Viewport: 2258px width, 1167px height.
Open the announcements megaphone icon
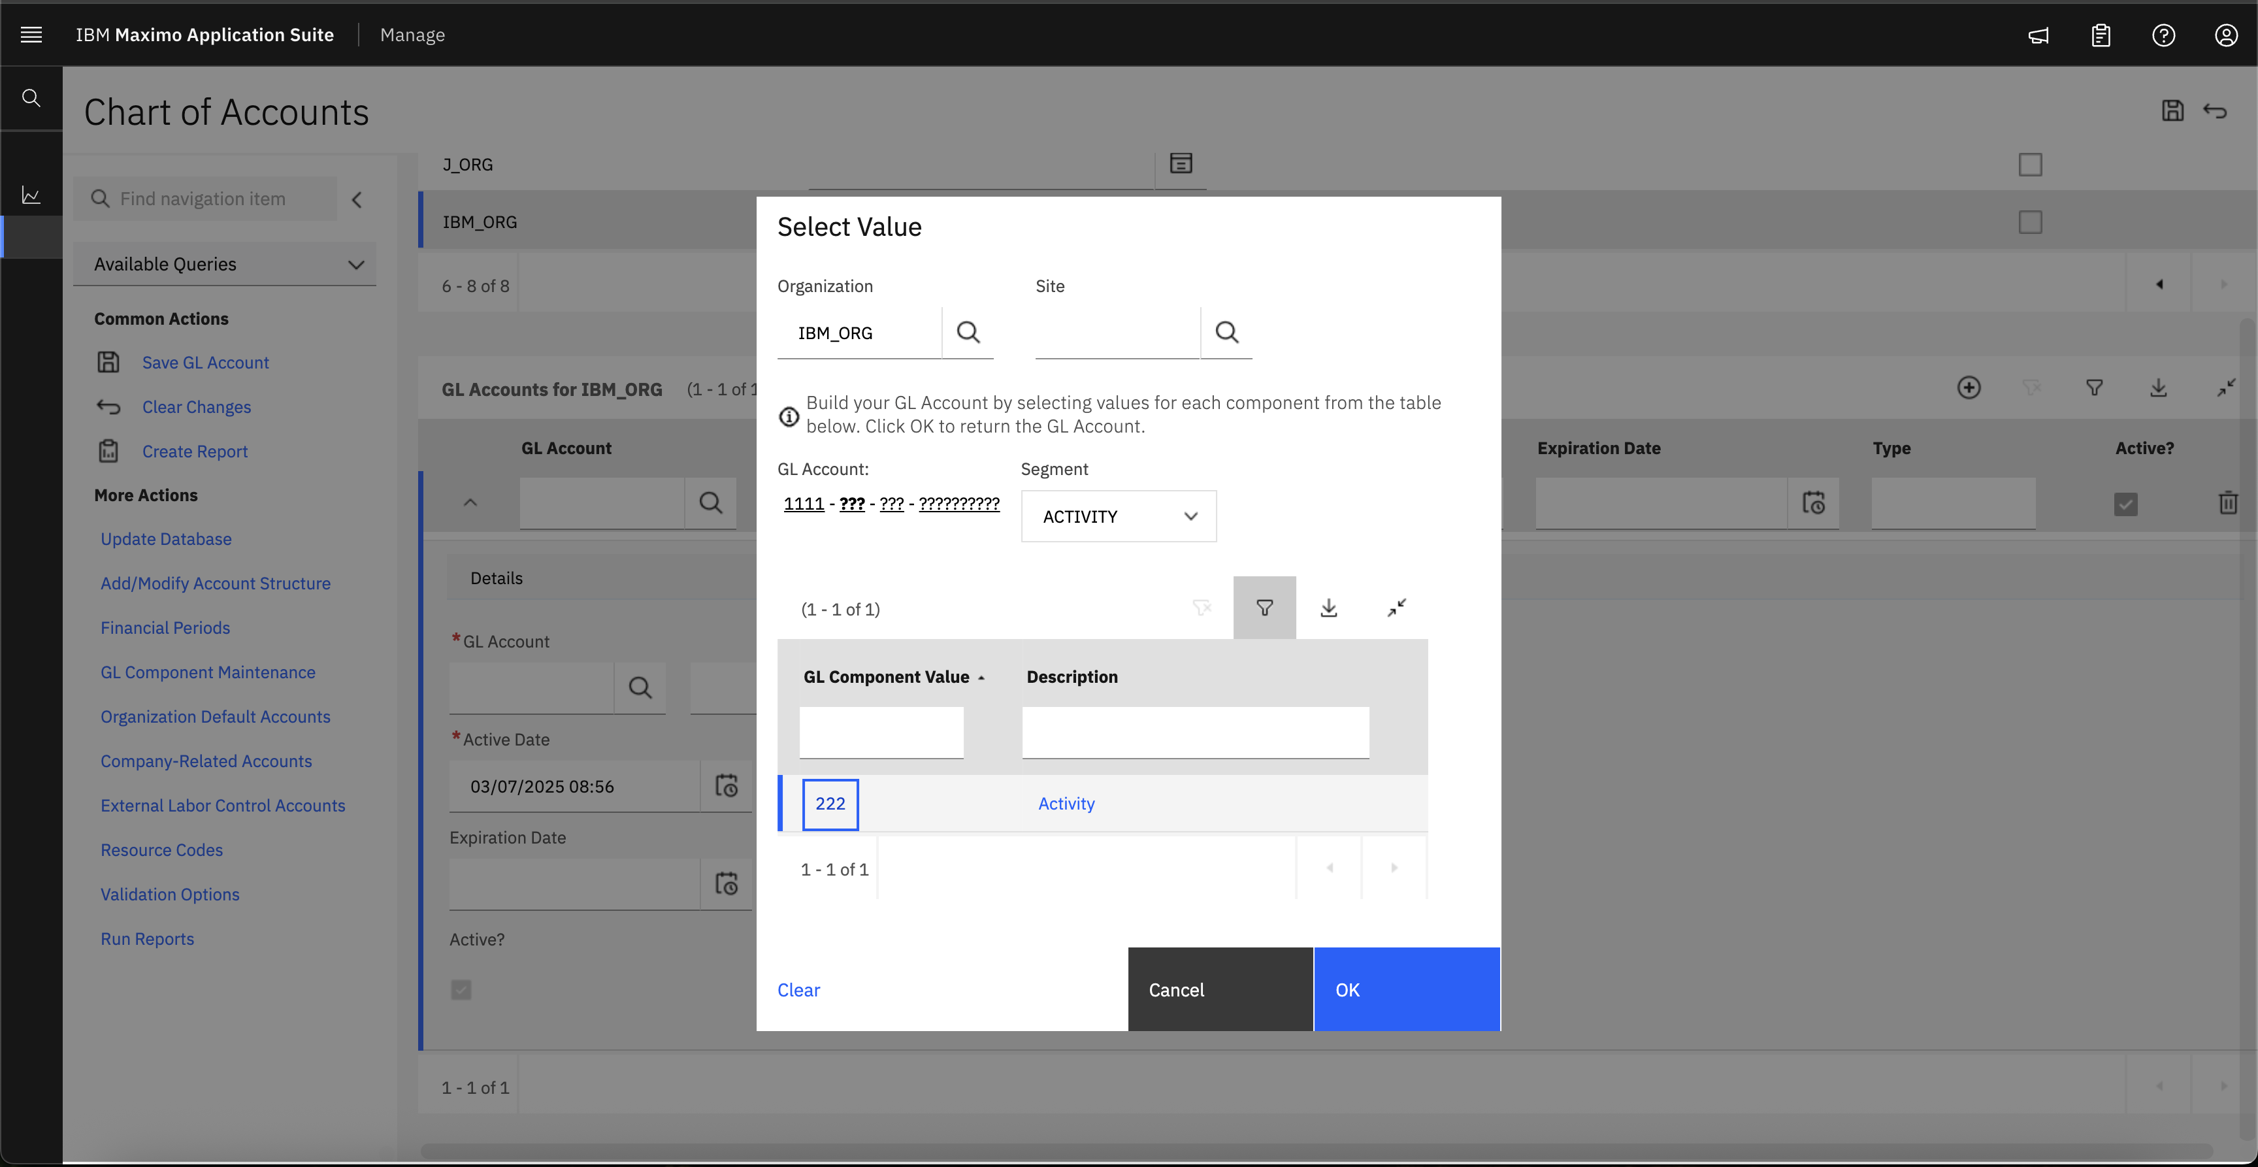[x=2038, y=35]
